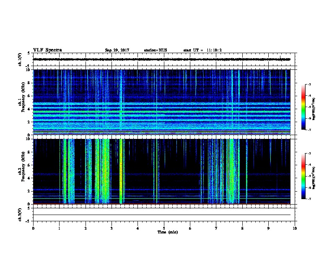
Task: Click the "station=HUS" header label
Action: pos(156,50)
